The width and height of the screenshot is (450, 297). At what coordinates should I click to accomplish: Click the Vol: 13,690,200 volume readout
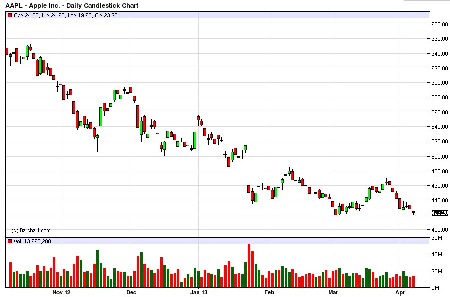(32, 241)
